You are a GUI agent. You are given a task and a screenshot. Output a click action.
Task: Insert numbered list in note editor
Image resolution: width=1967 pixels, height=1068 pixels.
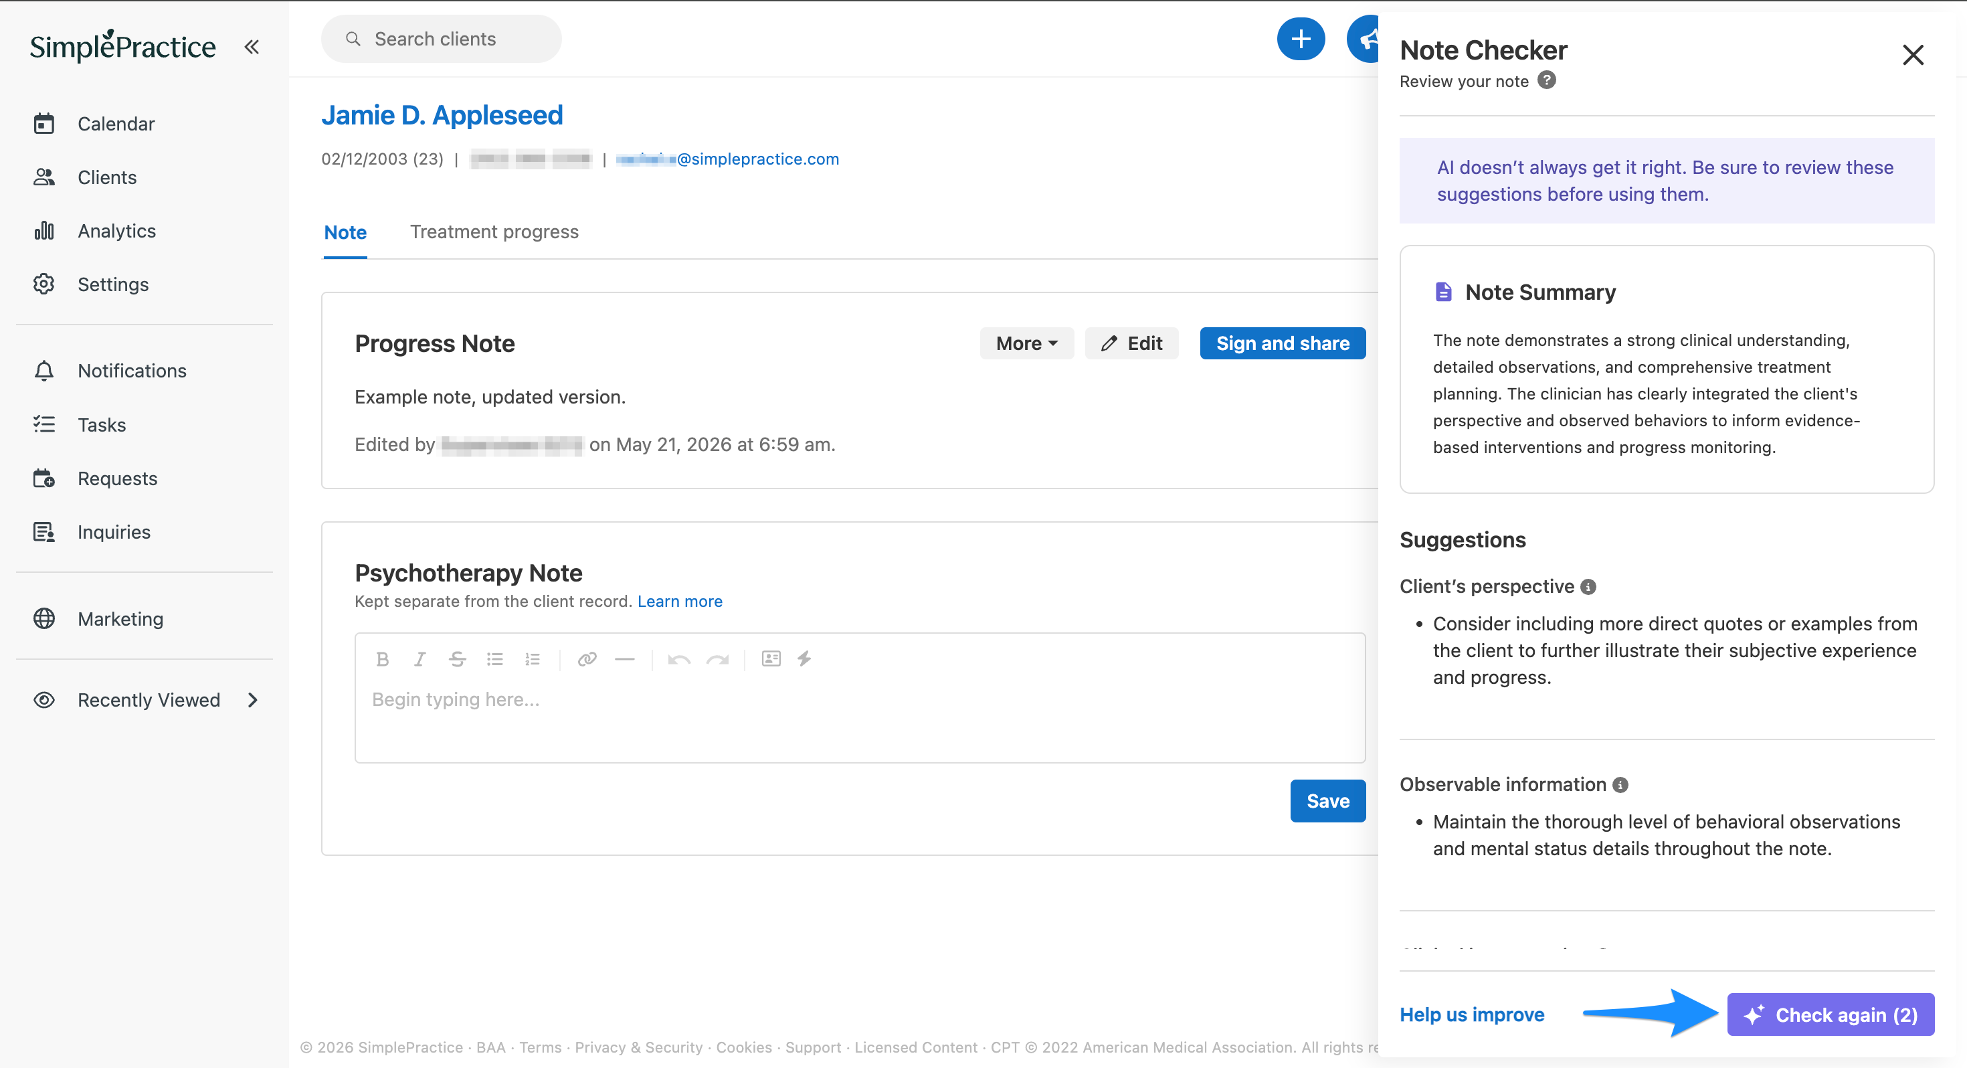tap(532, 658)
